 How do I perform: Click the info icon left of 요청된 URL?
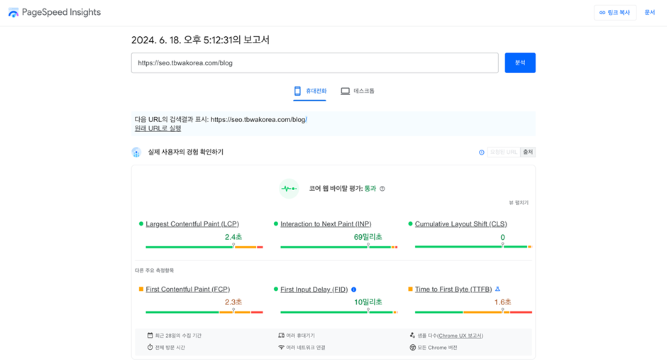tap(481, 152)
